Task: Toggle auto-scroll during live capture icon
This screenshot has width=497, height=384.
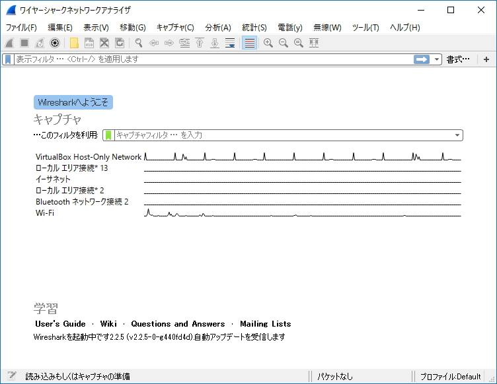Action: (x=230, y=43)
